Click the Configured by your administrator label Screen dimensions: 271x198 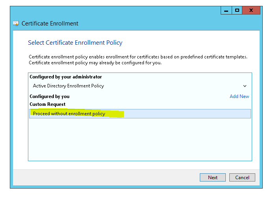tap(66, 77)
